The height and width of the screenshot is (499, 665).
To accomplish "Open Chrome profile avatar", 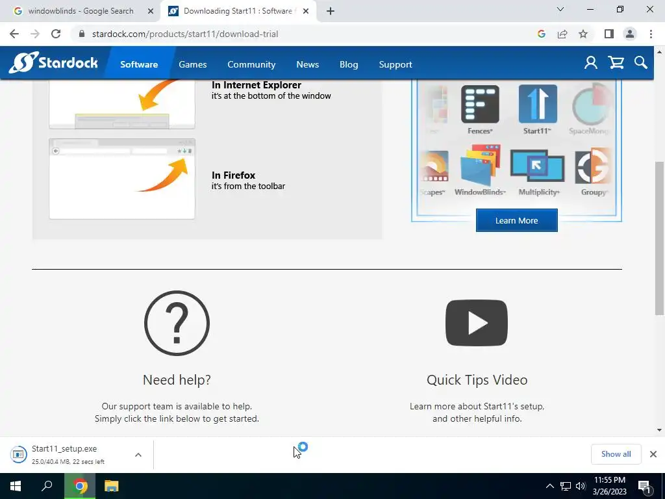I will 630,34.
